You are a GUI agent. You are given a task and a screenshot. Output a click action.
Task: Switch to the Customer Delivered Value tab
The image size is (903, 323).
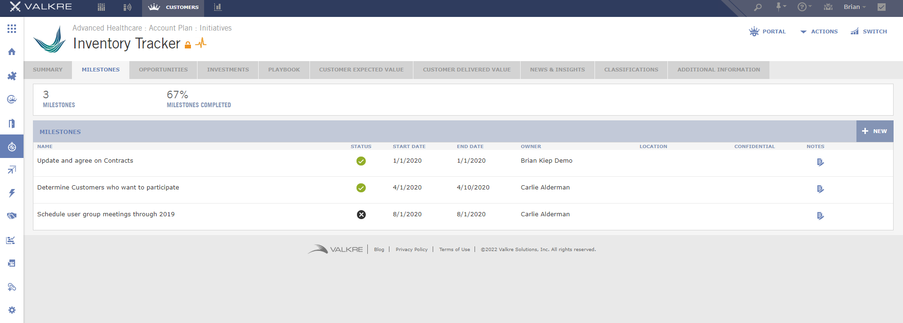click(x=467, y=70)
